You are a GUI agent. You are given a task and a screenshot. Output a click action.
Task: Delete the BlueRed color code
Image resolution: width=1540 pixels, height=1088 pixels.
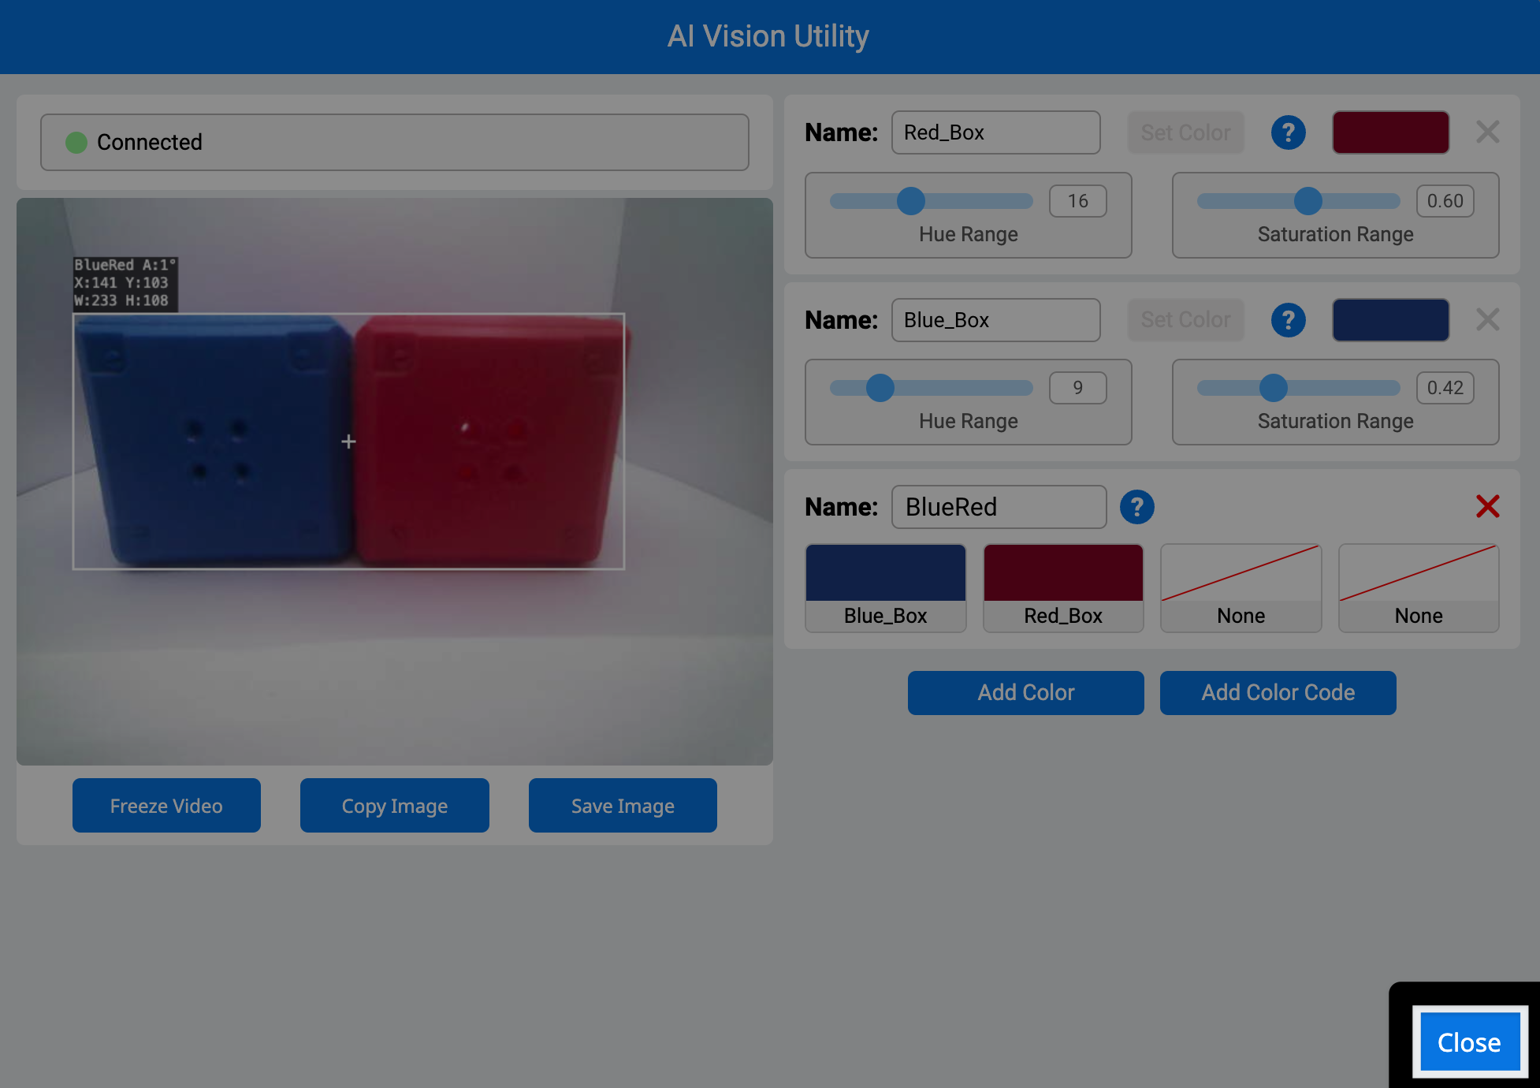(x=1487, y=507)
